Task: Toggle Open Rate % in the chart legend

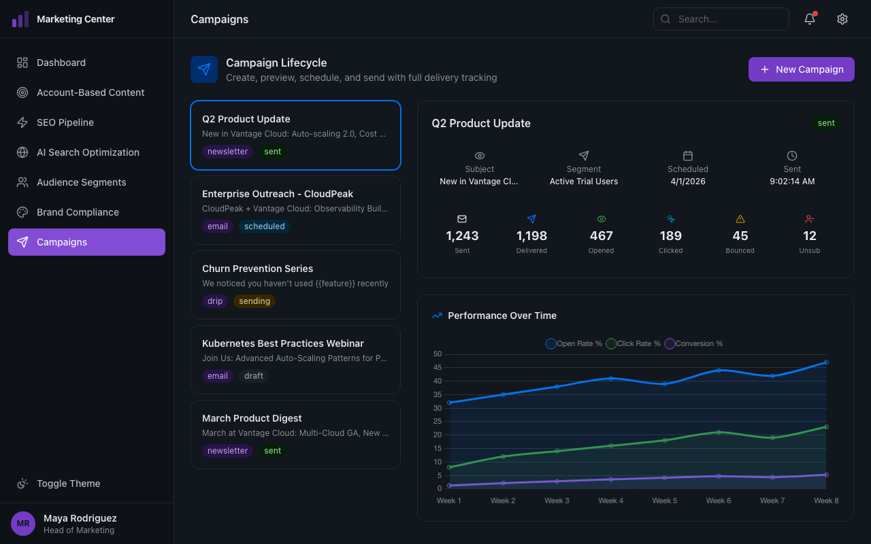Action: [x=574, y=343]
